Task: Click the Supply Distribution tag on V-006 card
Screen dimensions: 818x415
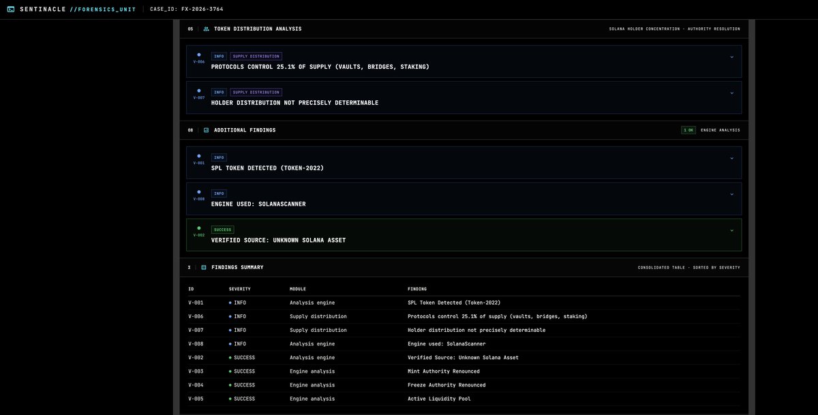Action: [x=256, y=57]
